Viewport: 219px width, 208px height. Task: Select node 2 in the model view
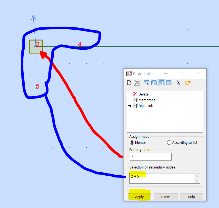(x=36, y=47)
